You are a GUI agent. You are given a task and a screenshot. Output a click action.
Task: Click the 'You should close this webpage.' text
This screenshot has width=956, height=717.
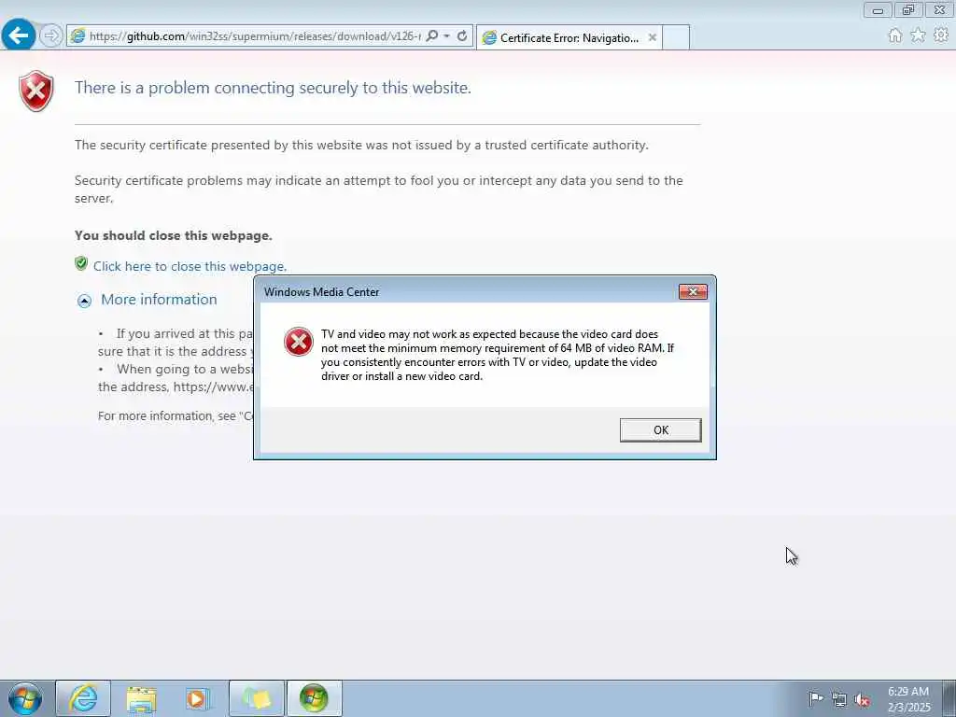173,235
